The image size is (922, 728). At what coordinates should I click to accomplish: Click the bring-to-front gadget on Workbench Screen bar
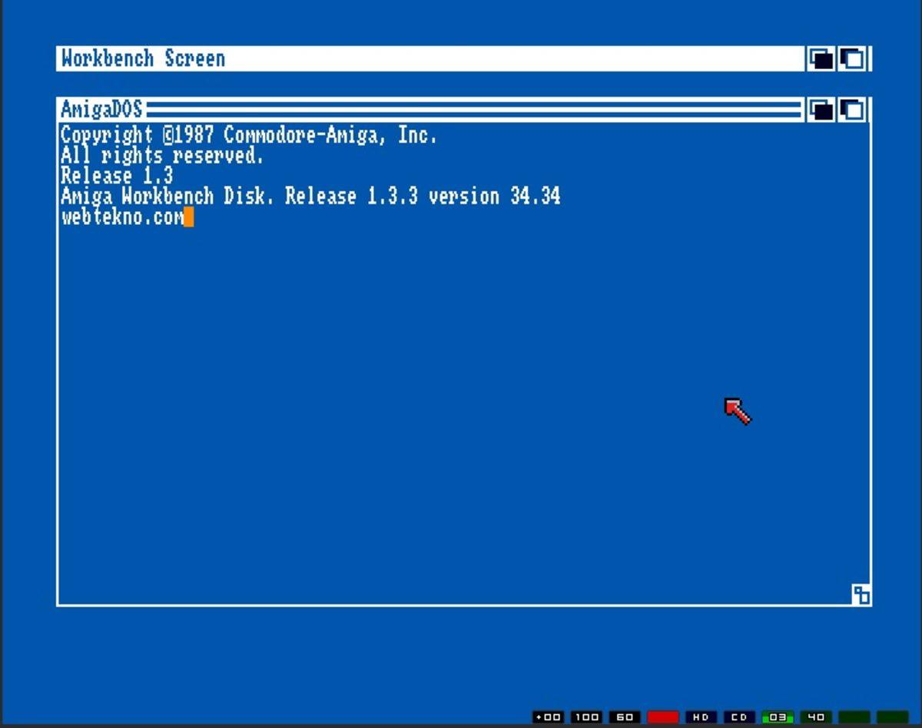point(853,59)
